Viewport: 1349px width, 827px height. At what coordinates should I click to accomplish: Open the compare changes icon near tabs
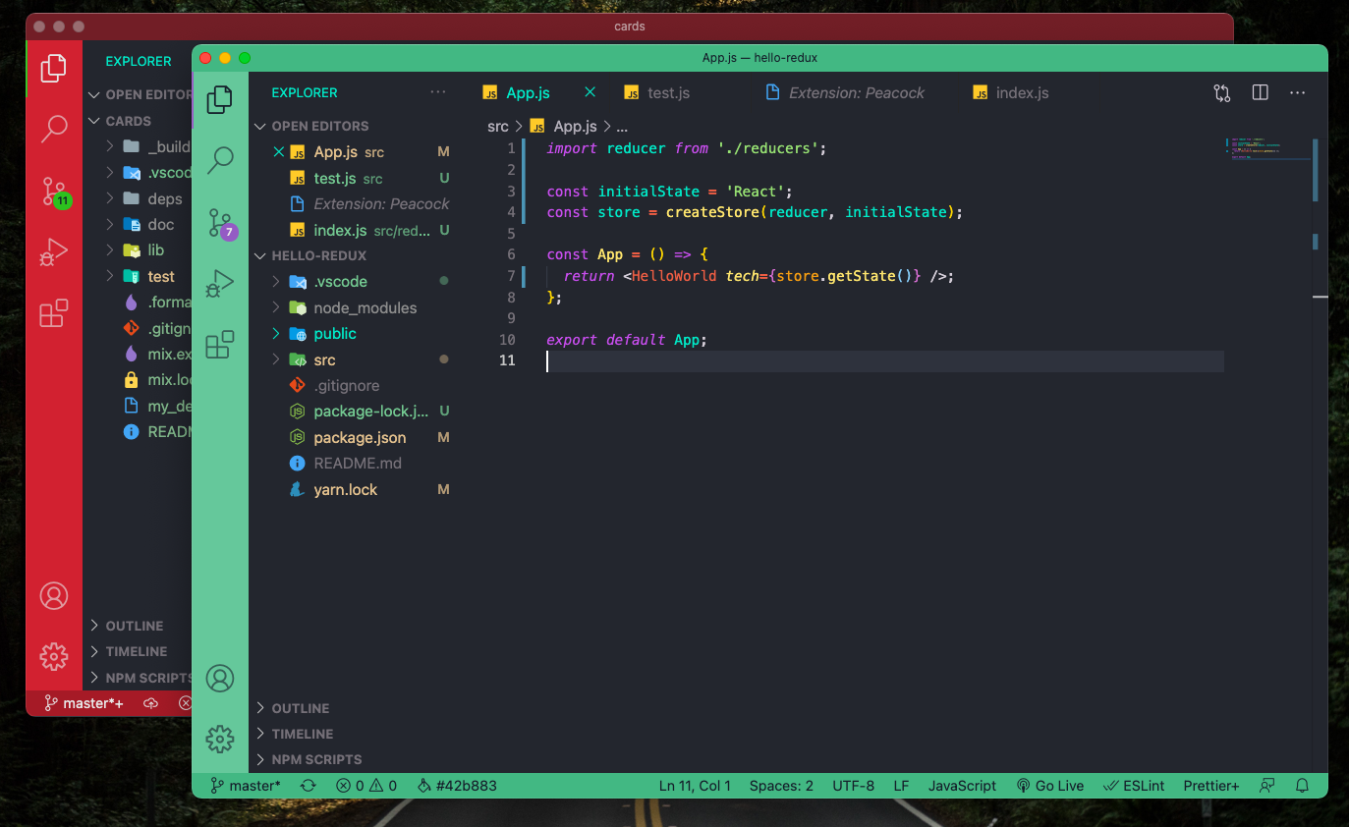click(1221, 92)
